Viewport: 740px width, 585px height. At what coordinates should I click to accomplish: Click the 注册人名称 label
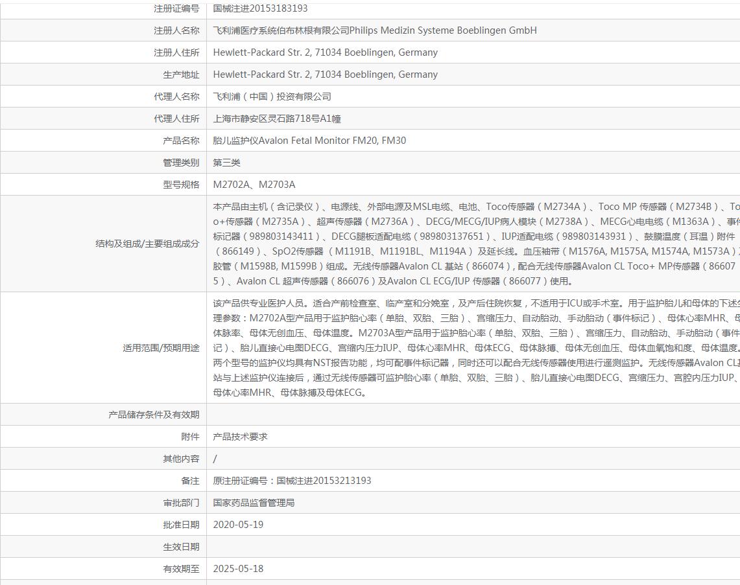coord(176,30)
